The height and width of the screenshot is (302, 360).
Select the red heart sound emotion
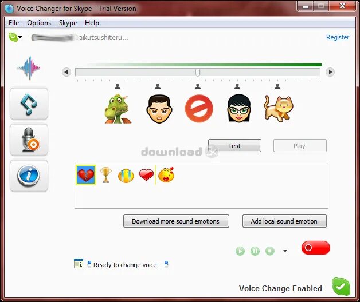click(x=146, y=174)
